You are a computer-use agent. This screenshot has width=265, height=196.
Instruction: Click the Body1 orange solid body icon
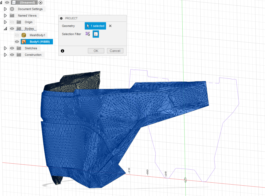[24, 42]
